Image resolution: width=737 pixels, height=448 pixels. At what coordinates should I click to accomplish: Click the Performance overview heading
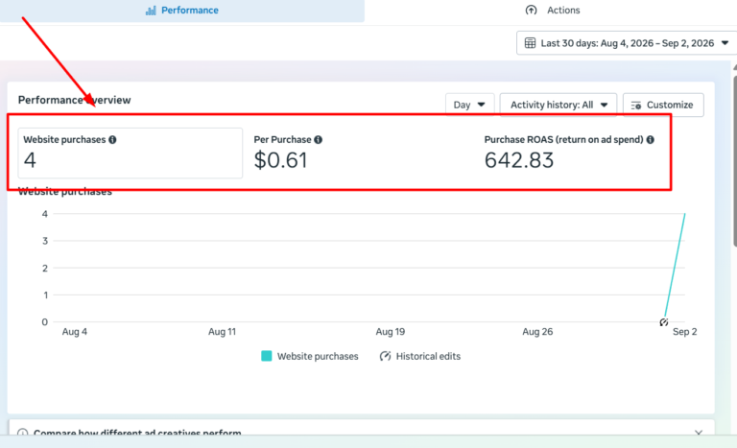[74, 100]
